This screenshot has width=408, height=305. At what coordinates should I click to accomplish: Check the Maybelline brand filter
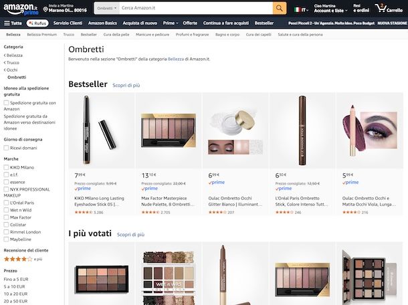click(6, 239)
